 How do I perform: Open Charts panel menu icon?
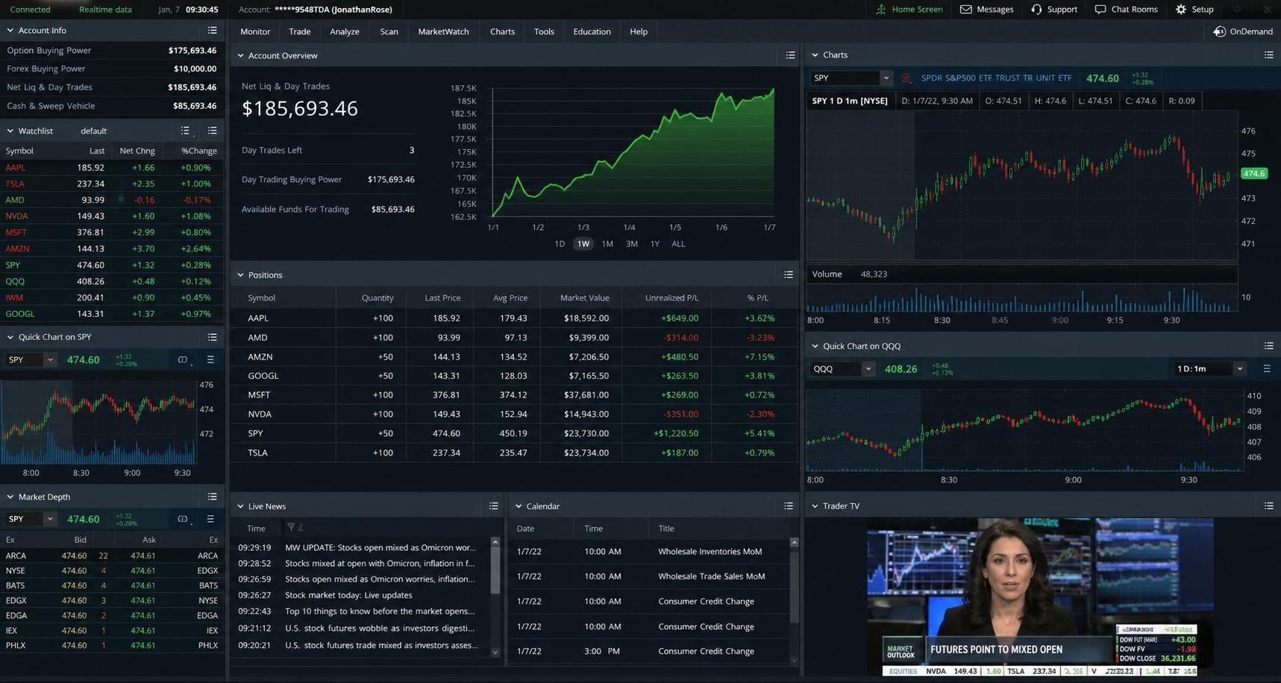click(1269, 55)
